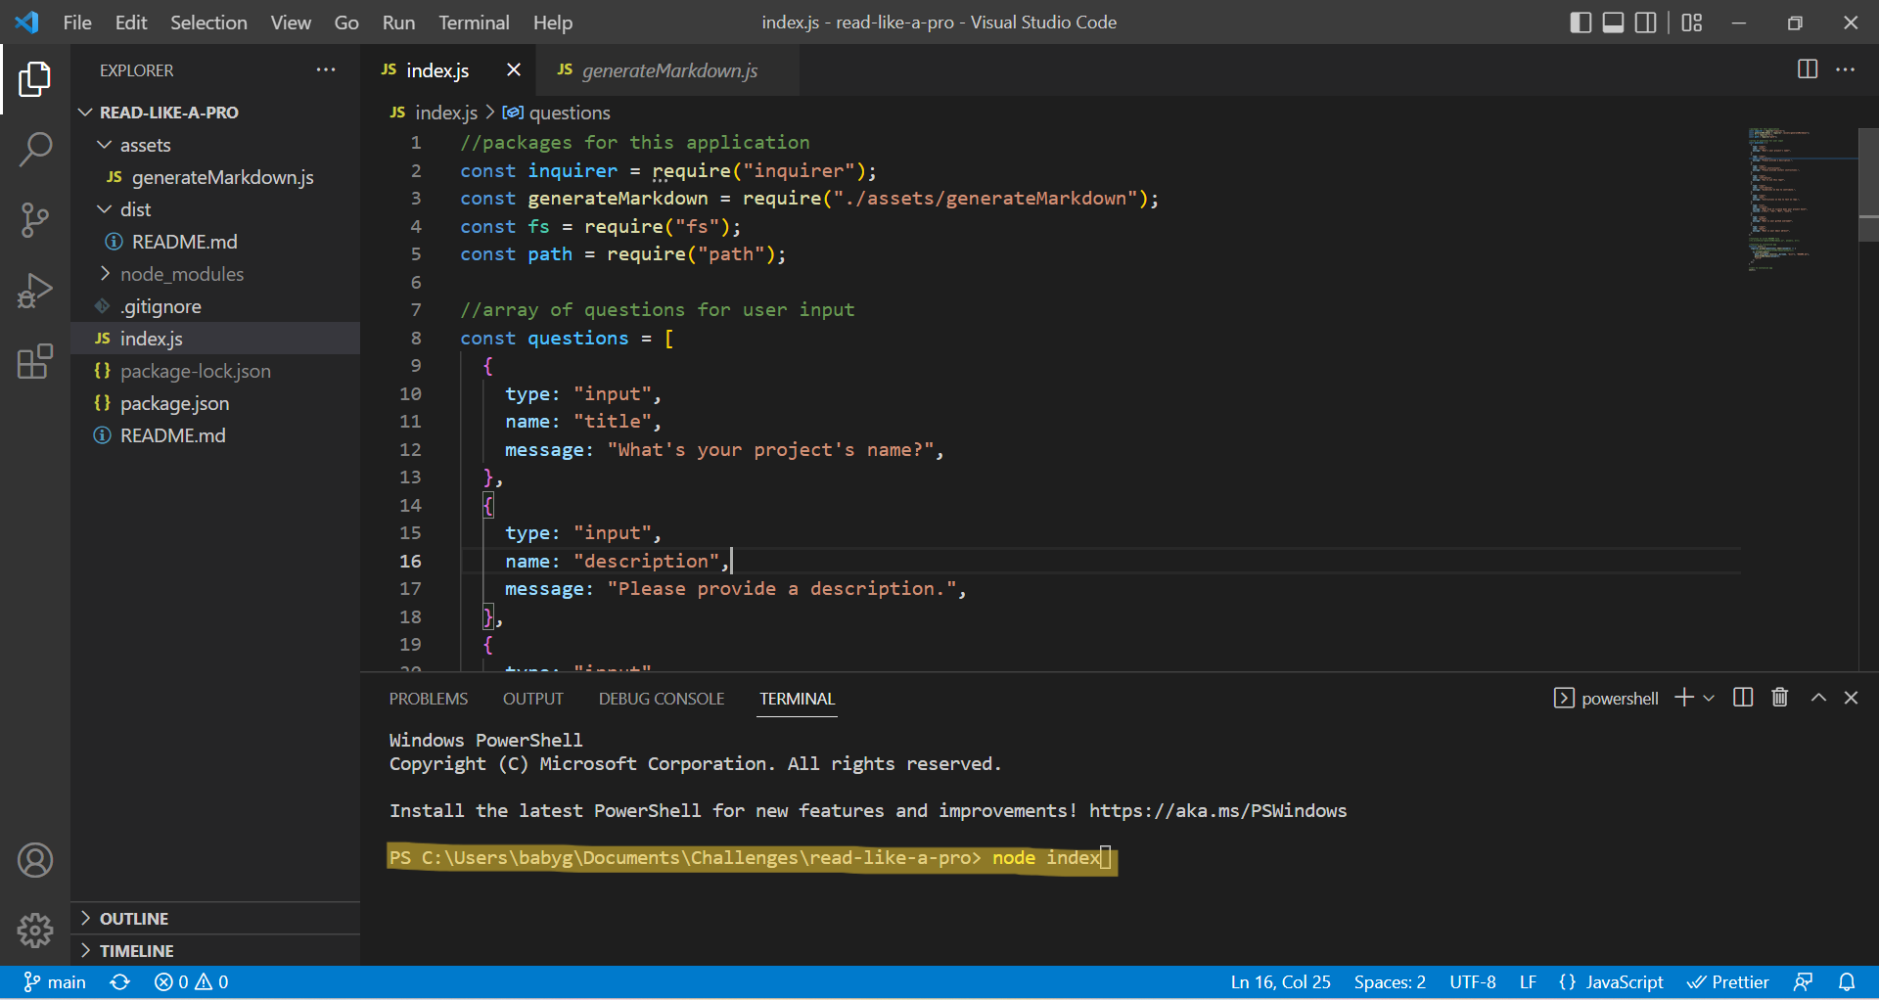Open the Help menu
Viewport: 1879px width, 1000px height.
pyautogui.click(x=553, y=23)
